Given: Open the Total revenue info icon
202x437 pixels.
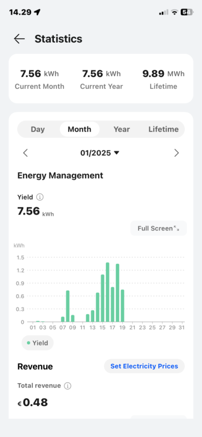Looking at the screenshot, I should 67,386.
